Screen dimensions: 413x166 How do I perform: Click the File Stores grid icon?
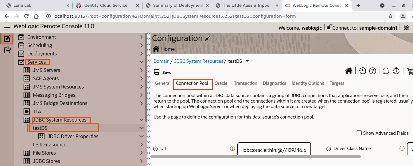[x=27, y=153]
